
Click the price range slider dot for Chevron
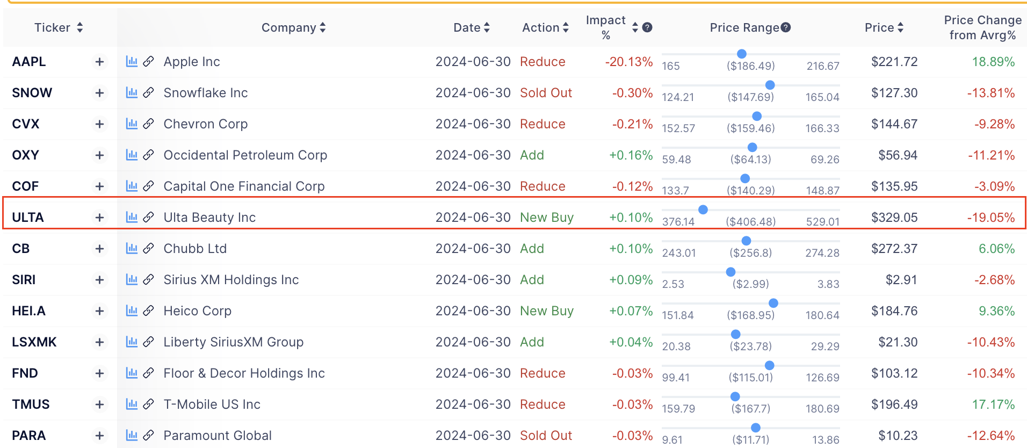757,116
